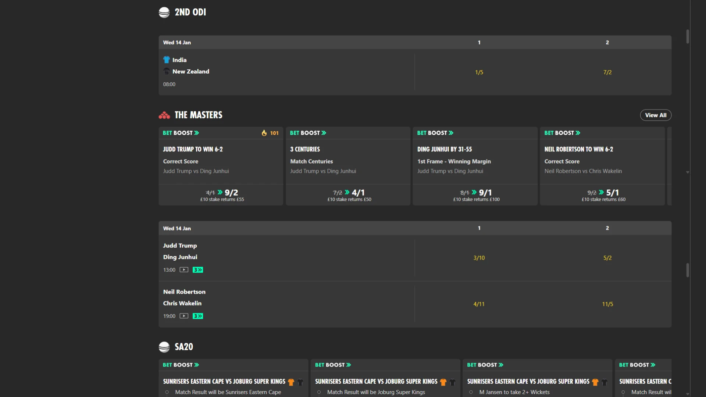
Task: Click View All for The Masters
Action: [x=656, y=115]
